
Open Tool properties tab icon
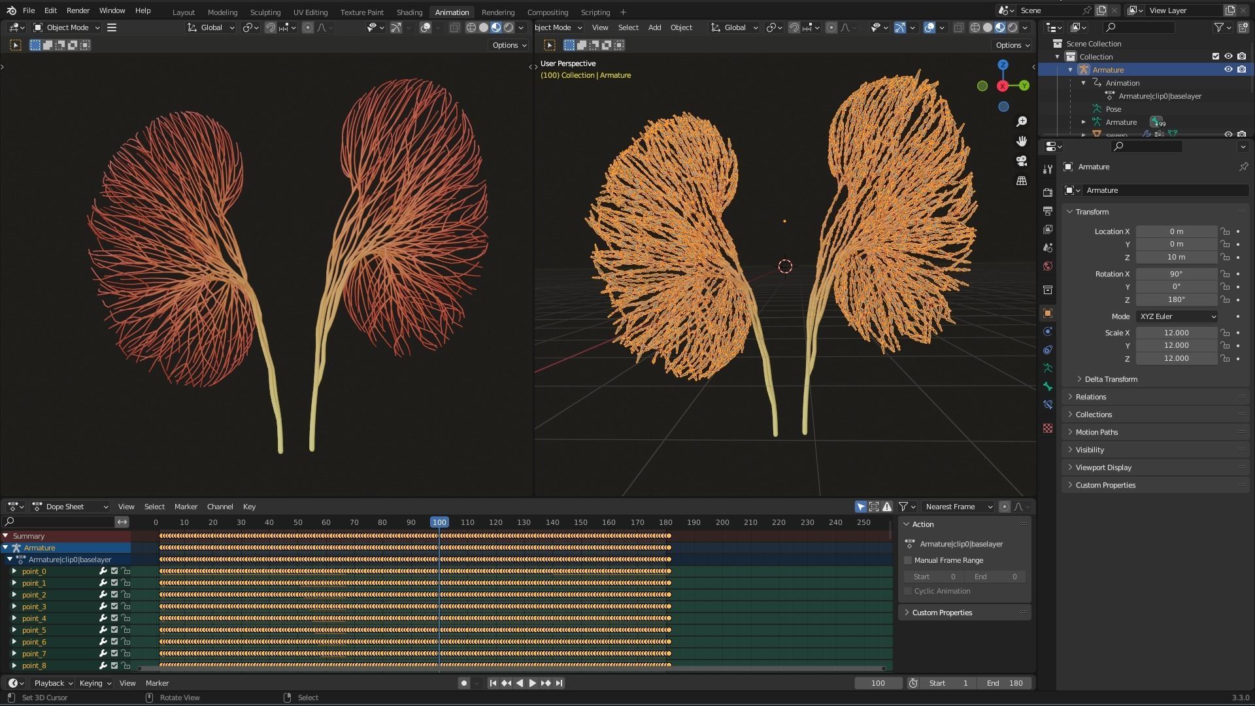(x=1048, y=169)
